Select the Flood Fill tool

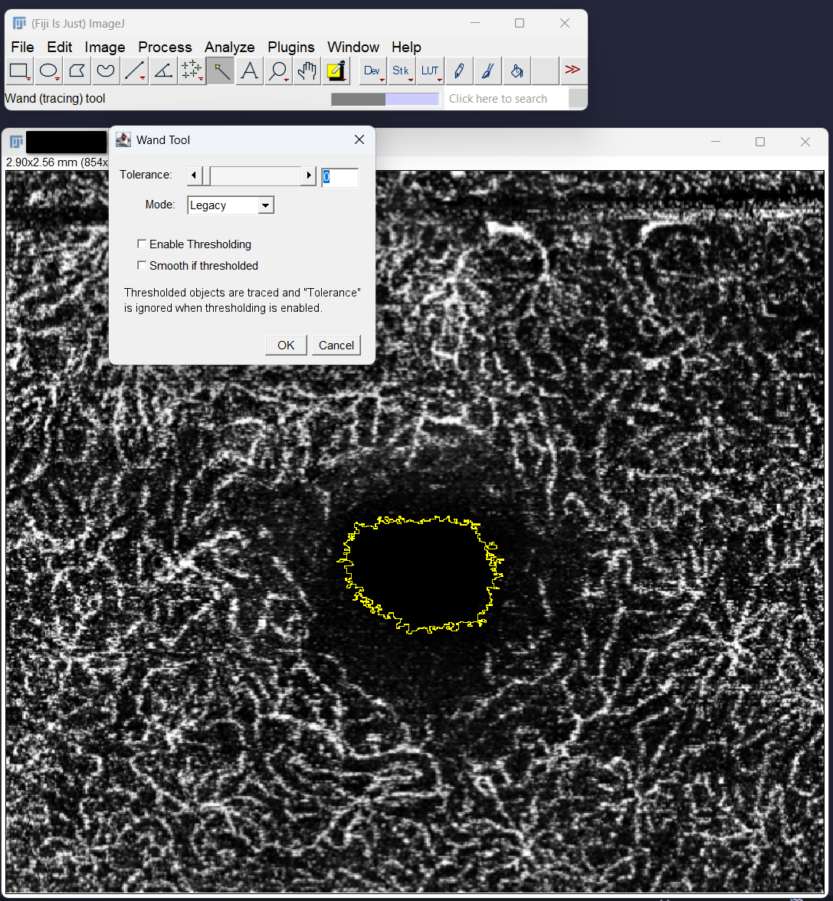pos(517,70)
